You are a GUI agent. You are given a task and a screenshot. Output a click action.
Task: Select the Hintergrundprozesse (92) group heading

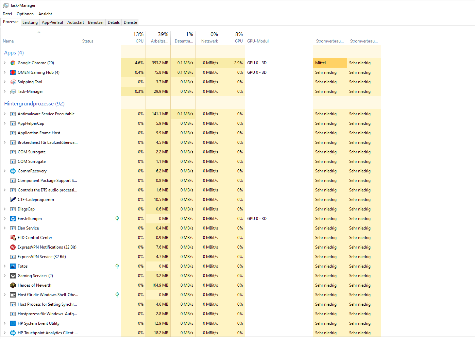(x=34, y=104)
